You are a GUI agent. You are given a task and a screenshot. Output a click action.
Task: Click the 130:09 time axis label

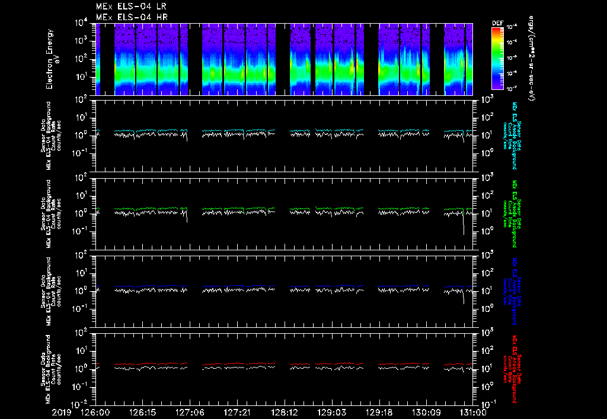pos(426,412)
